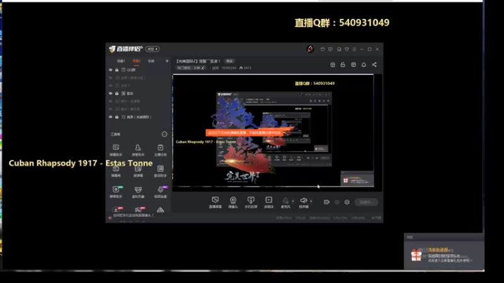Image resolution: width=504 pixels, height=283 pixels.
Task: Click the notification popup message text
Action: point(450,258)
